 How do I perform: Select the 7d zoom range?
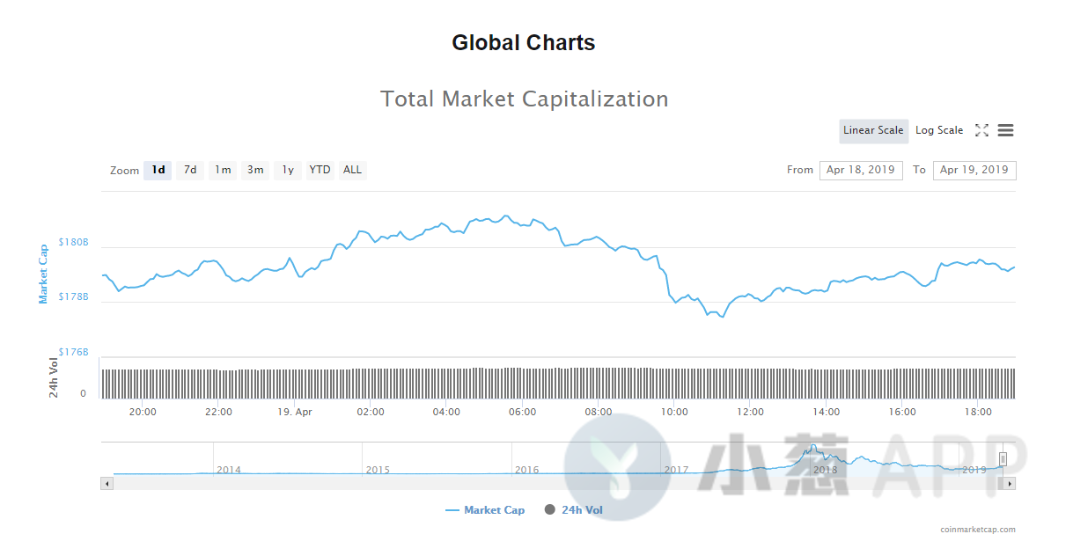pyautogui.click(x=190, y=170)
